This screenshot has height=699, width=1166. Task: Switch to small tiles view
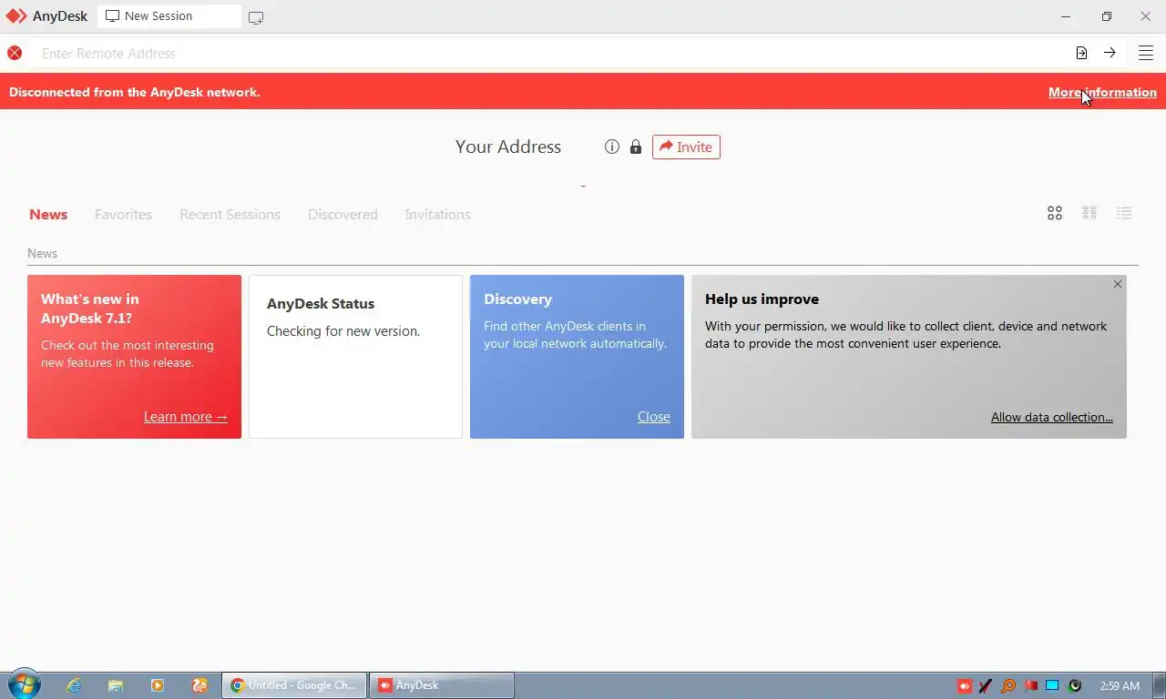point(1089,213)
